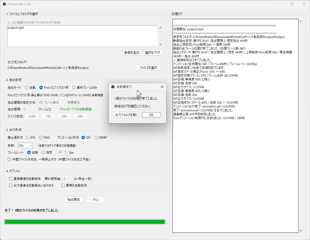Image resolution: width=310 pixels, height=240 pixels.
Task: Choose 時間単位 interval method
Action: click(64, 102)
